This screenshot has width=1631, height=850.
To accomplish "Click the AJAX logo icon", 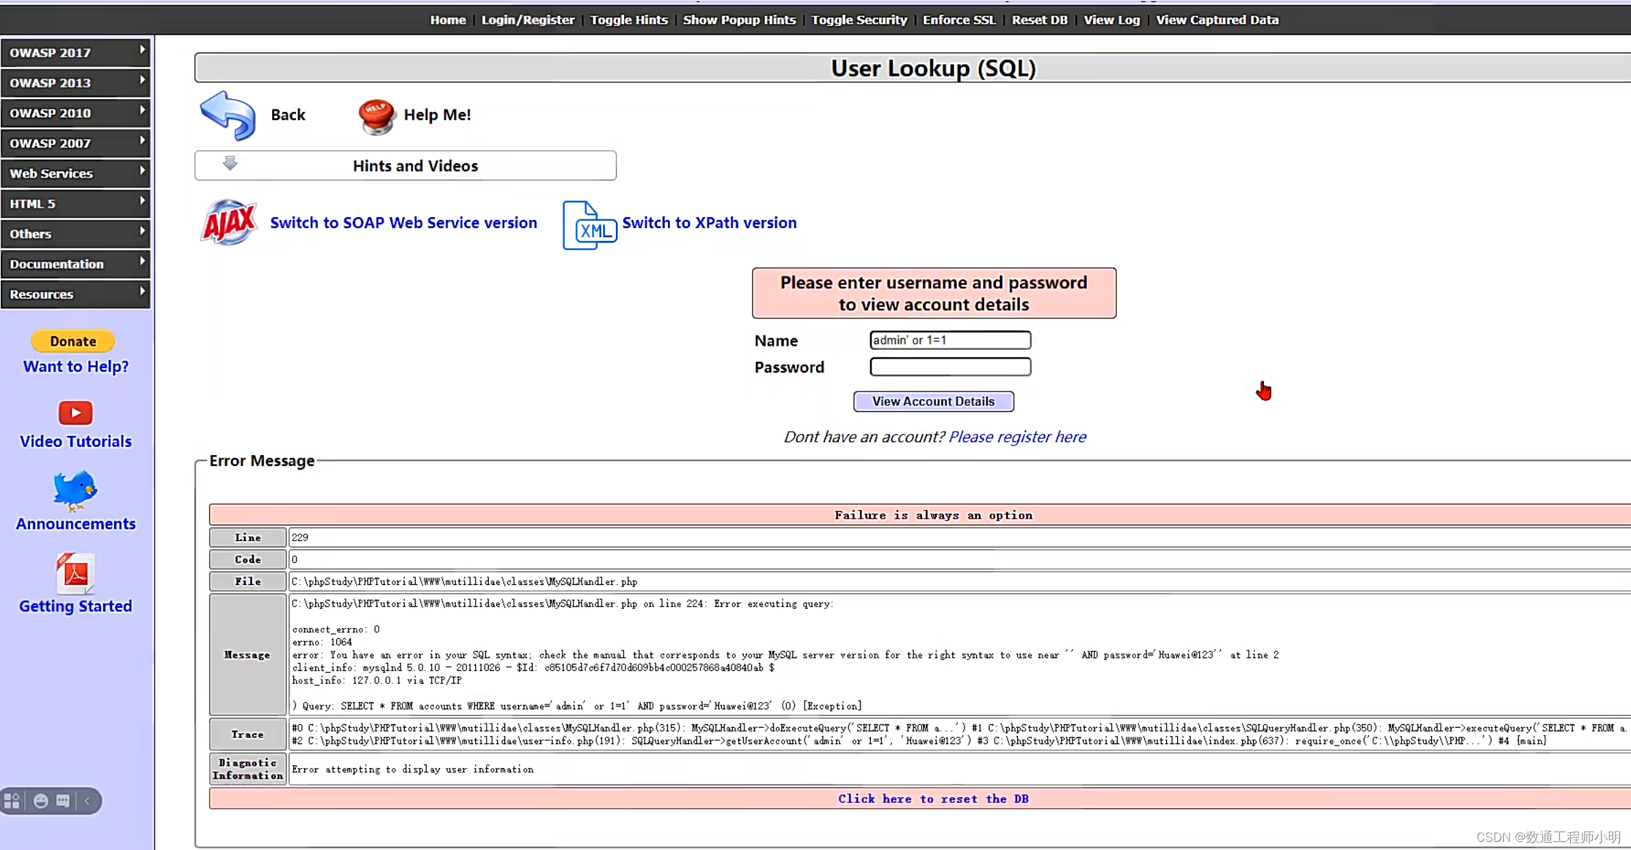I will [229, 223].
